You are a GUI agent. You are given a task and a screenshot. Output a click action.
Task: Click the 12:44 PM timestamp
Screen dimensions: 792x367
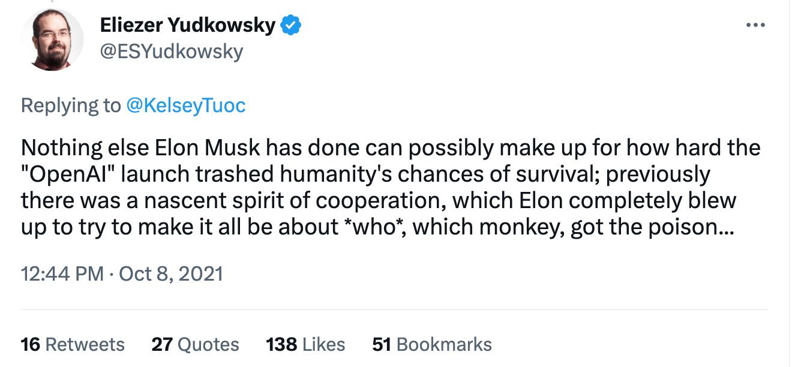(x=62, y=274)
